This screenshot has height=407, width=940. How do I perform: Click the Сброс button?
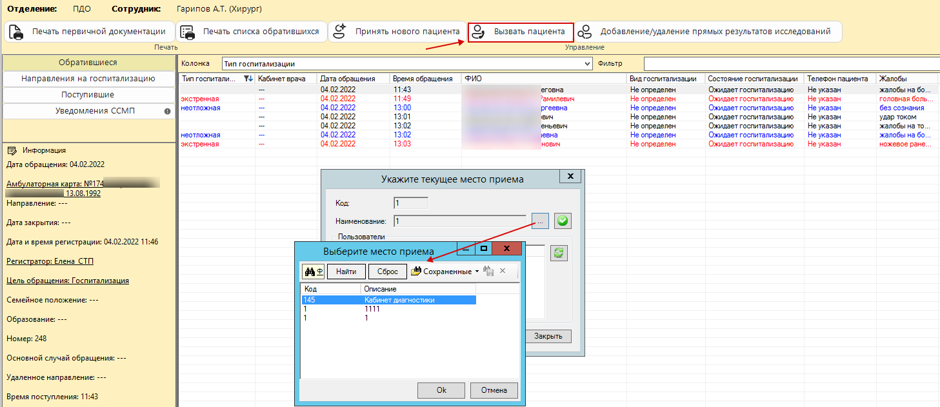(x=388, y=272)
